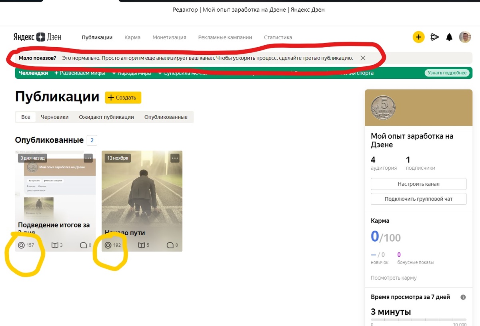
Task: Click the '4 аудитория' statistic
Action: point(384,163)
